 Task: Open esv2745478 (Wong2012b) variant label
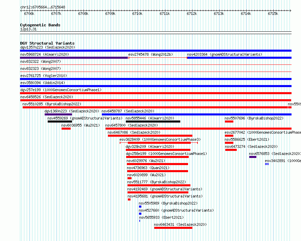click(x=150, y=54)
